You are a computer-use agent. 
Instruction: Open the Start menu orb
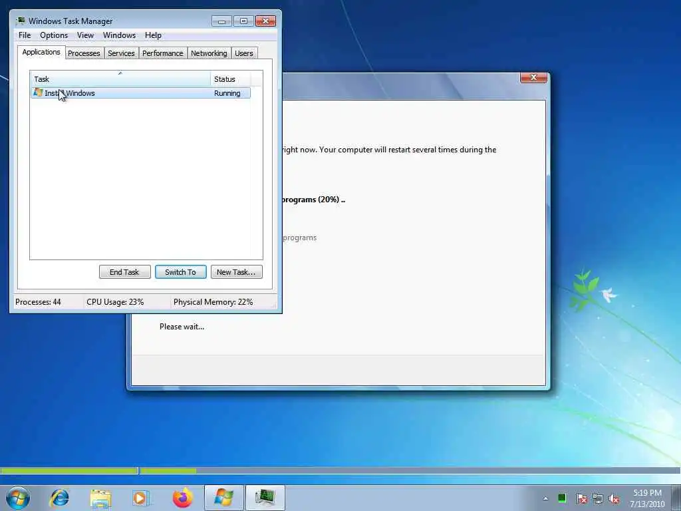click(18, 498)
